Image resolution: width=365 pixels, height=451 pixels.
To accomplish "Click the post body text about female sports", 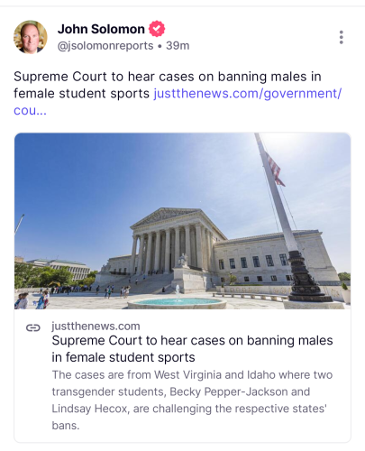I will pos(168,85).
